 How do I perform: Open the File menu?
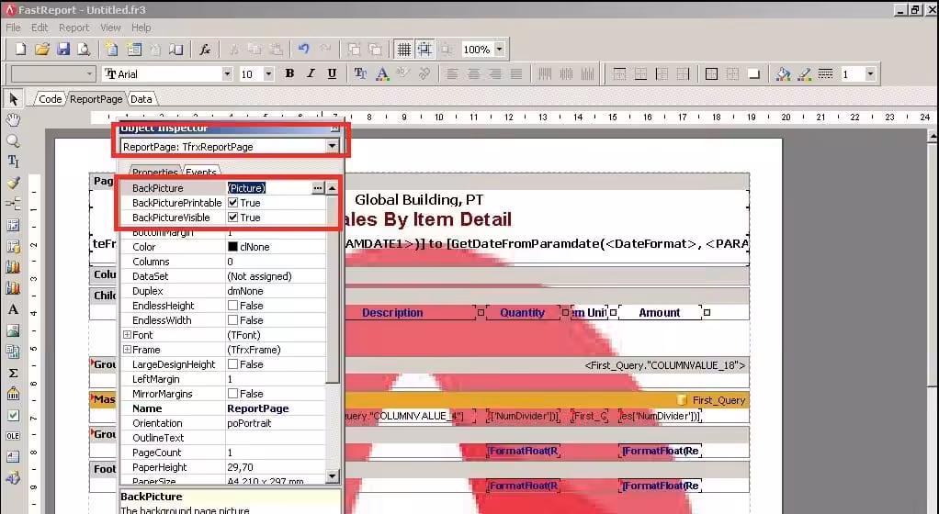pos(13,28)
